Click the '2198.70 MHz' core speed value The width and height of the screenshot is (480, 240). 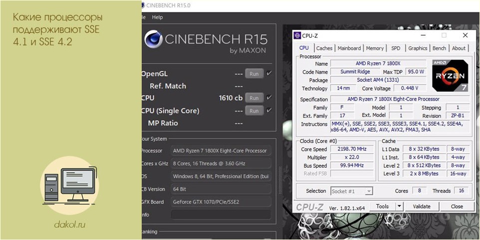(x=352, y=149)
